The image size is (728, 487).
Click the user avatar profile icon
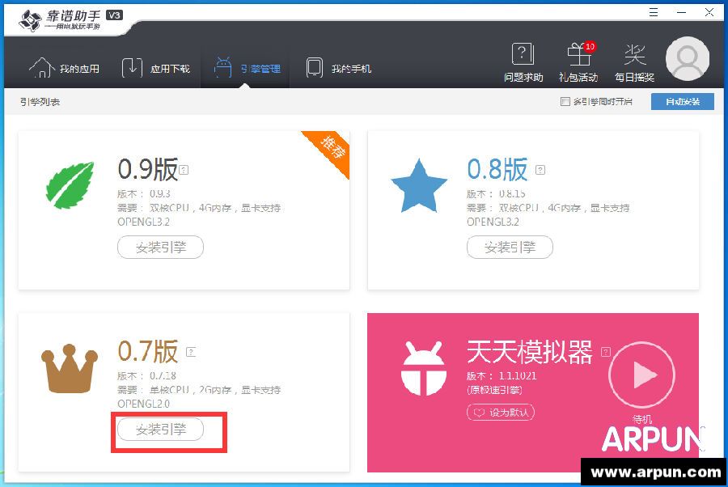(x=688, y=59)
